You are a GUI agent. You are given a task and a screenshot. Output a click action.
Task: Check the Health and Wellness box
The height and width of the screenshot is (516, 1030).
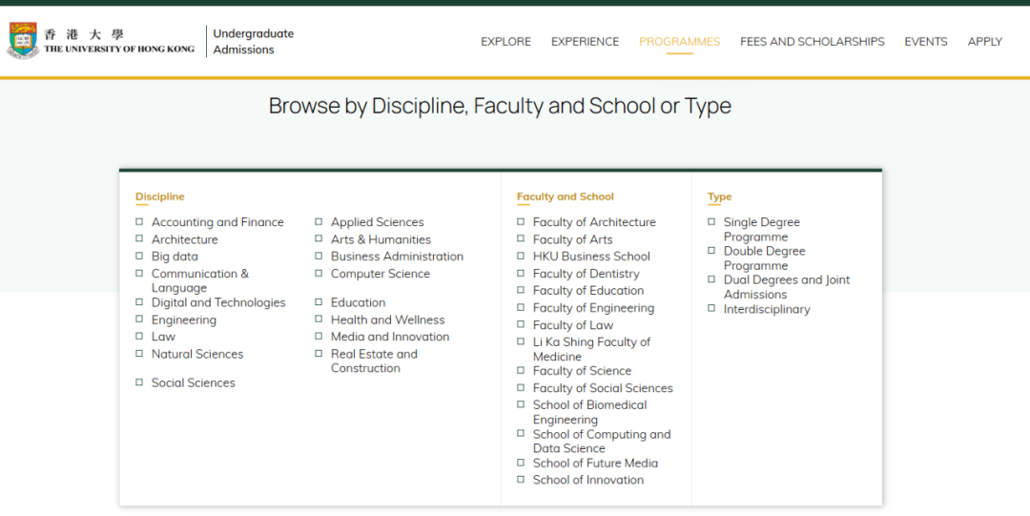point(319,319)
